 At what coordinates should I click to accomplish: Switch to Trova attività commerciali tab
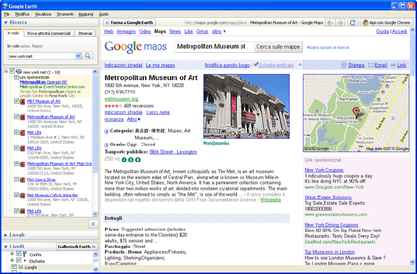point(49,33)
